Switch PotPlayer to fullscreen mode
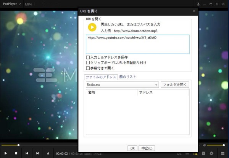Image resolution: width=229 pixels, height=158 pixels. click(217, 4)
